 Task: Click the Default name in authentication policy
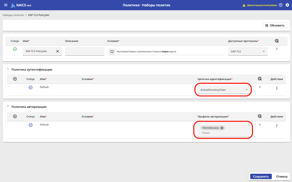click(x=44, y=87)
